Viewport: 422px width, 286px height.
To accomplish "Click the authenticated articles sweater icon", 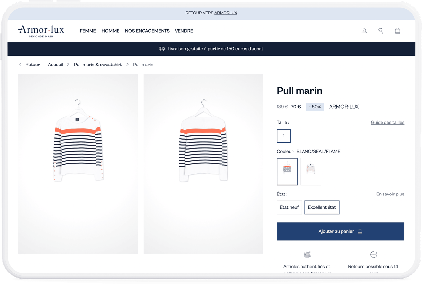I will point(307,254).
